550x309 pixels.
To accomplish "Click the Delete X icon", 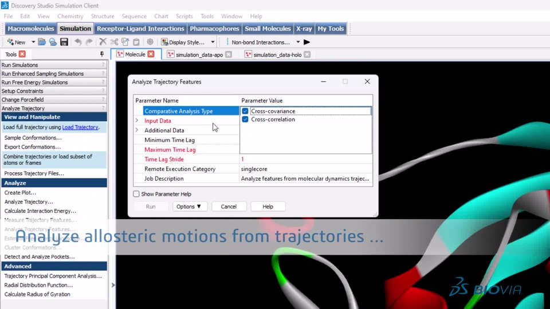I will pyautogui.click(x=103, y=42).
